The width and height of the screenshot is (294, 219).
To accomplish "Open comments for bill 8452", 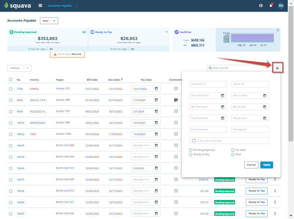I will coord(176,100).
